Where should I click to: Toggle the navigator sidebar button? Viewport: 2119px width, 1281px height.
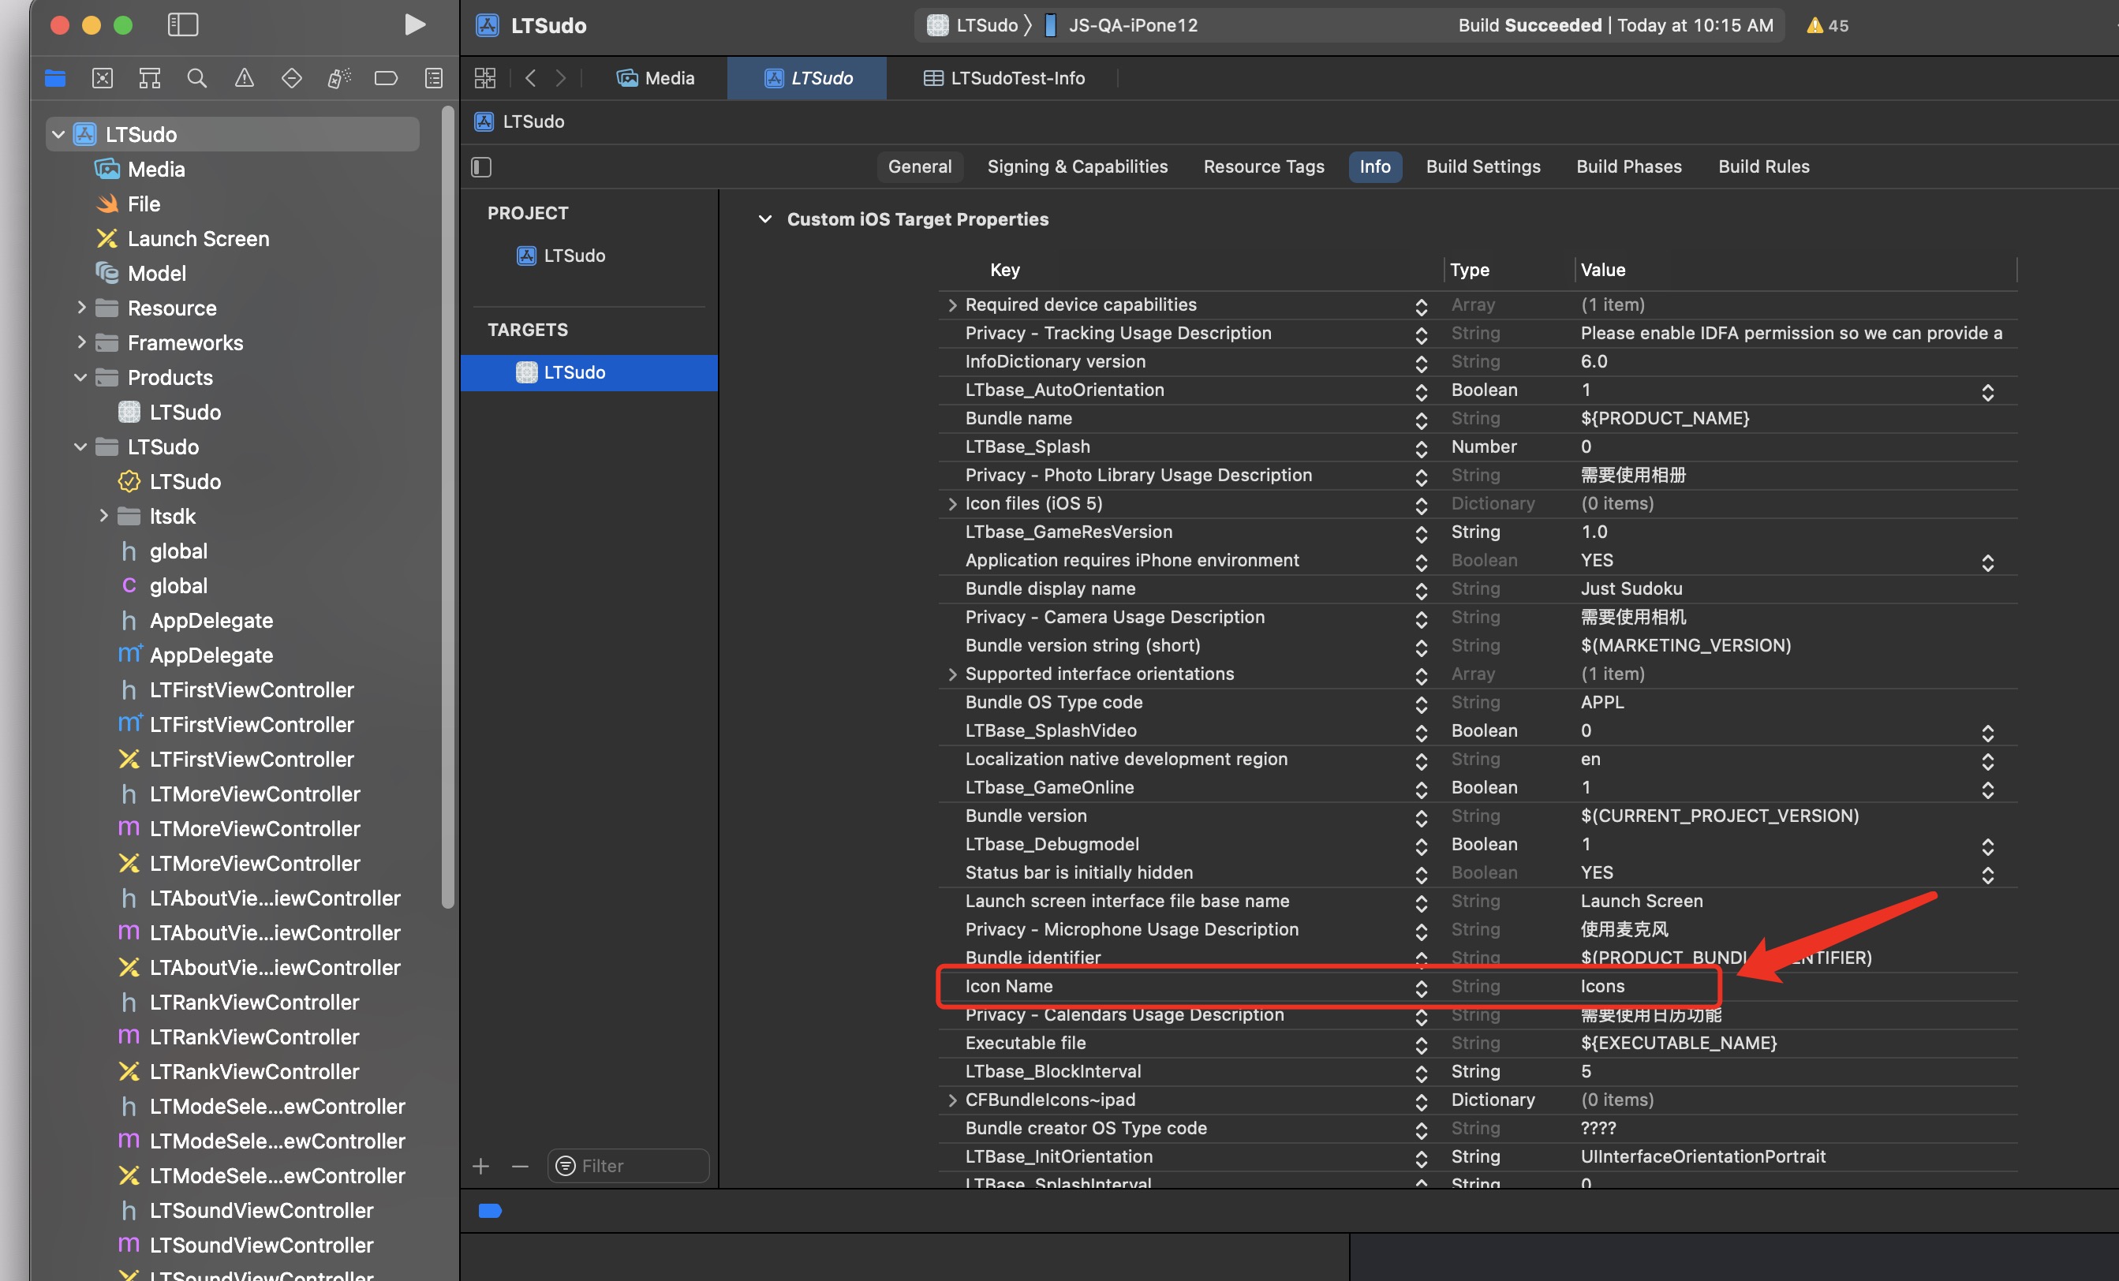[182, 25]
